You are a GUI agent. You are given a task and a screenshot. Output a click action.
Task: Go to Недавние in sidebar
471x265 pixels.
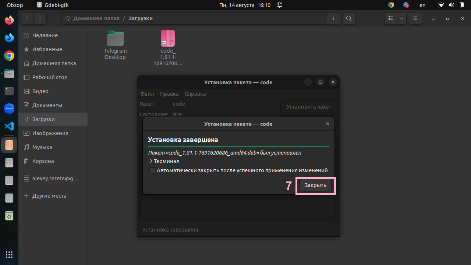(x=53, y=35)
